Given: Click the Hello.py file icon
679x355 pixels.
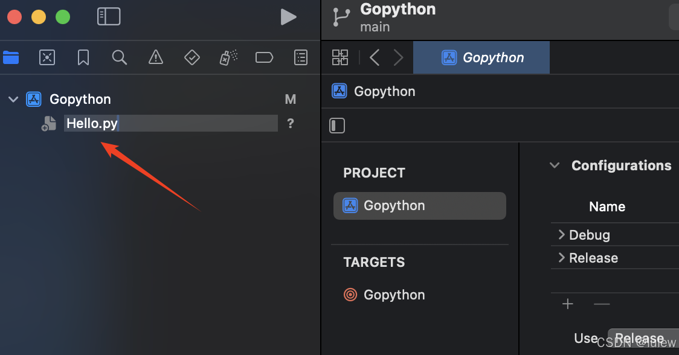Looking at the screenshot, I should pyautogui.click(x=49, y=123).
